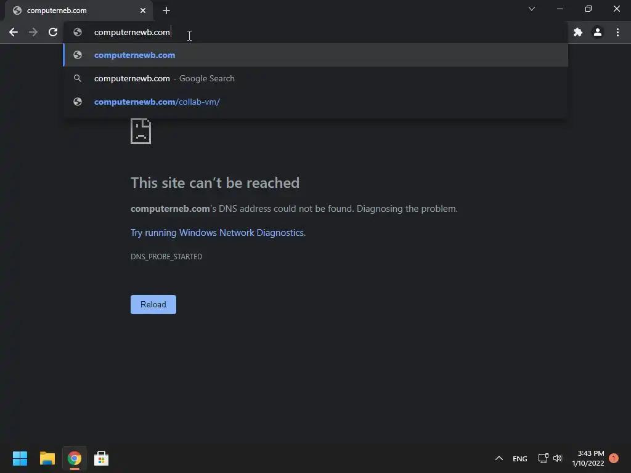This screenshot has width=631, height=473.
Task: Click the ENG language indicator
Action: pos(520,459)
